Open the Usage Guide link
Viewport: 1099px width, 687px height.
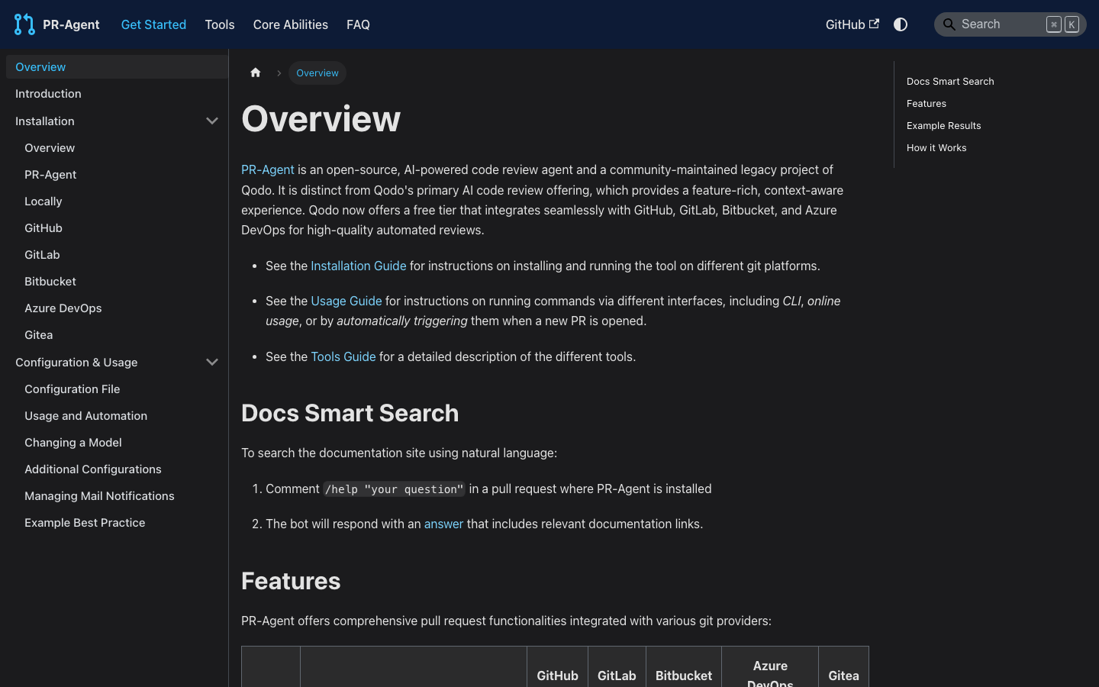click(x=346, y=301)
